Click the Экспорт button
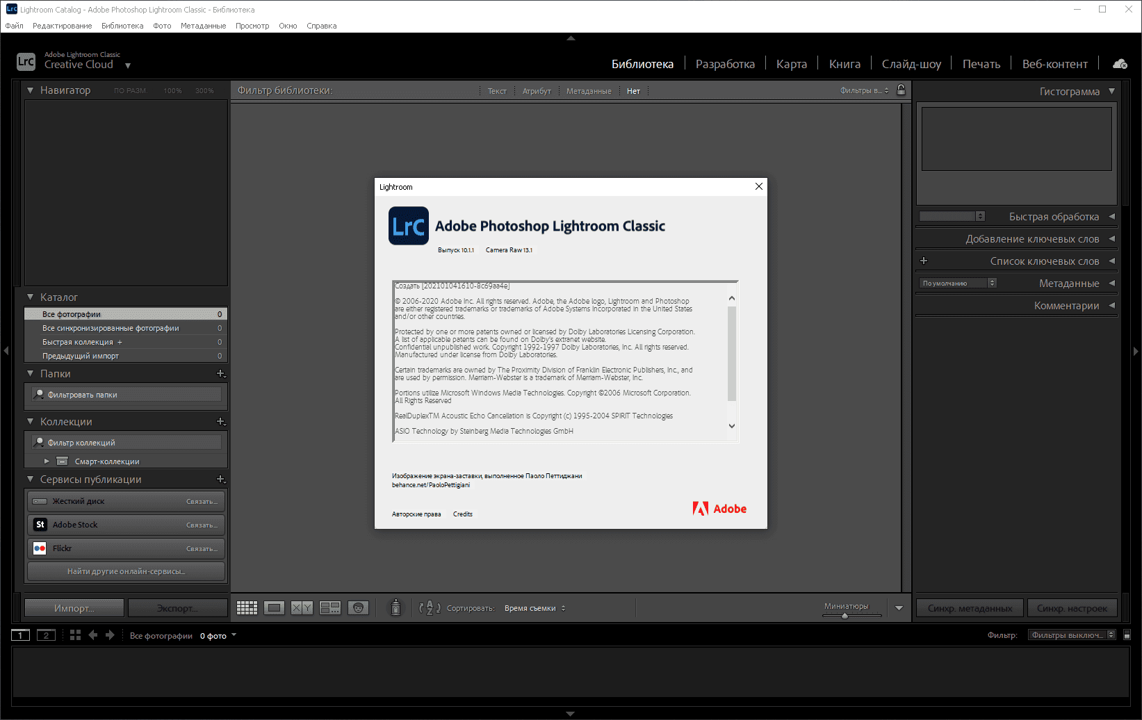 177,608
